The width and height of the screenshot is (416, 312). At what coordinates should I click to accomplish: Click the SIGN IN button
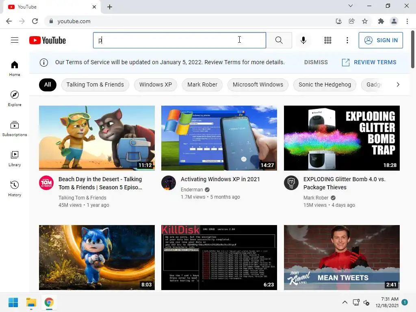tap(381, 40)
